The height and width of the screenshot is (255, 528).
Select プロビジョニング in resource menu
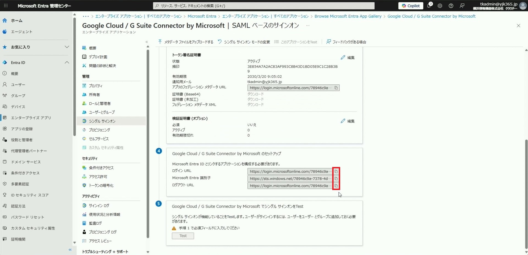coord(99,130)
